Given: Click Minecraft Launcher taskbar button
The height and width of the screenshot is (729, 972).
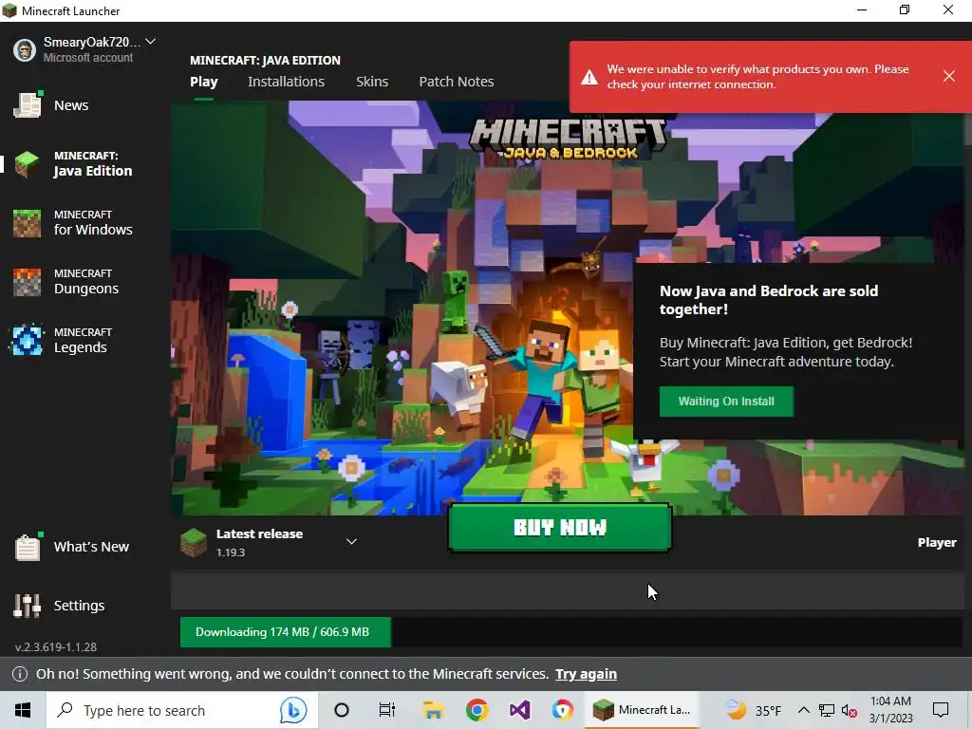Looking at the screenshot, I should pos(642,710).
